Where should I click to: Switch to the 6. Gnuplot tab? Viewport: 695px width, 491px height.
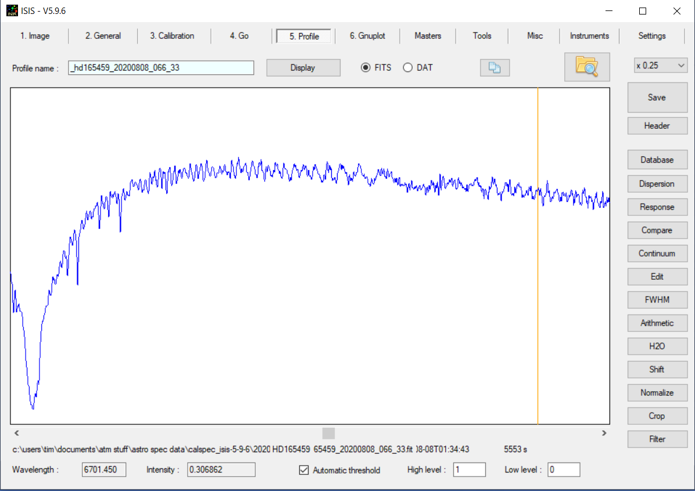click(367, 36)
